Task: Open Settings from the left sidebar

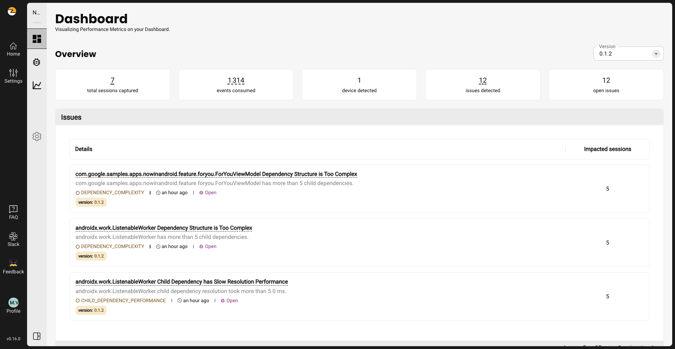Action: coord(13,76)
